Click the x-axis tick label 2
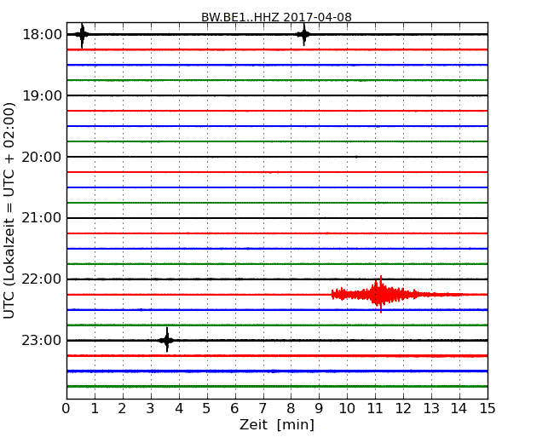This screenshot has width=554, height=443. [x=122, y=409]
